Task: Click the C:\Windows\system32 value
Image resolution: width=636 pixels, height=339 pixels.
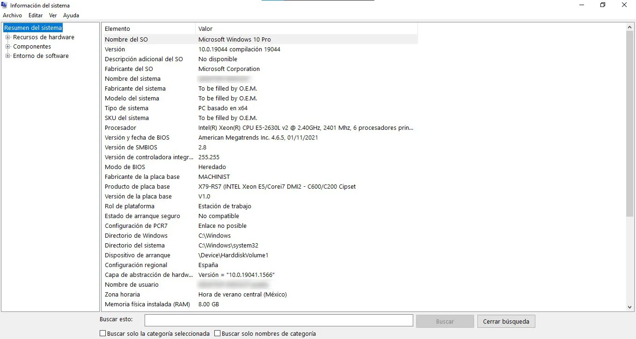Action: click(228, 246)
